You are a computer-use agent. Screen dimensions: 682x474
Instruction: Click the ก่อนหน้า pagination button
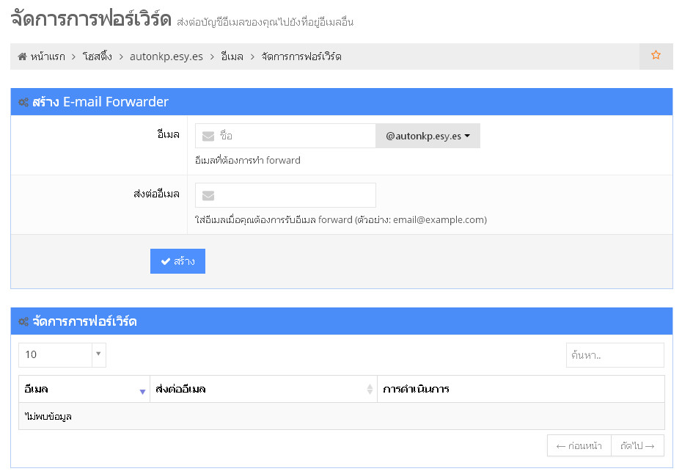click(x=579, y=445)
